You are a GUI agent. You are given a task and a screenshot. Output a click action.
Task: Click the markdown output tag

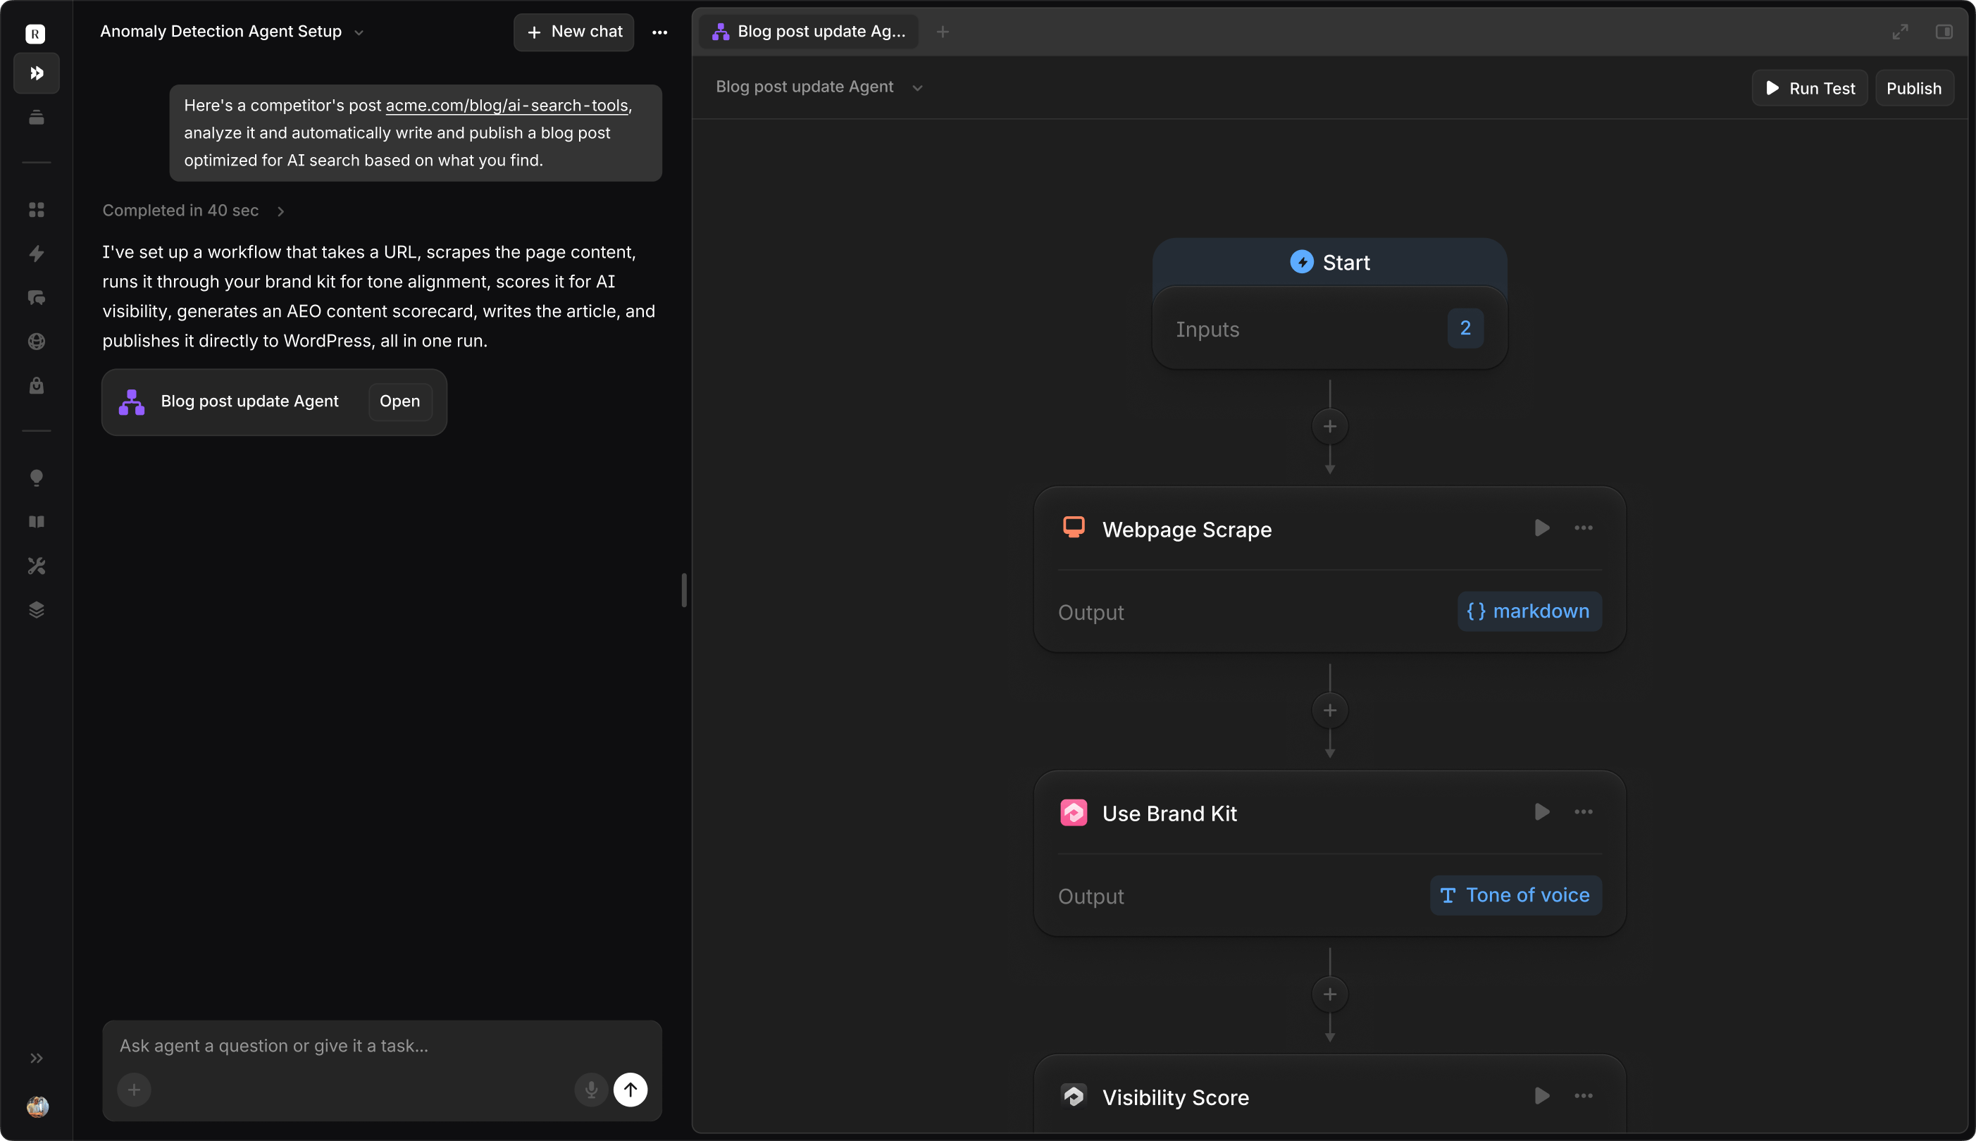[1529, 611]
